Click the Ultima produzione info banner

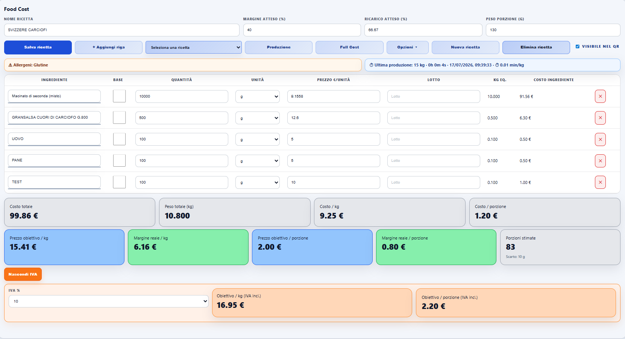point(493,65)
